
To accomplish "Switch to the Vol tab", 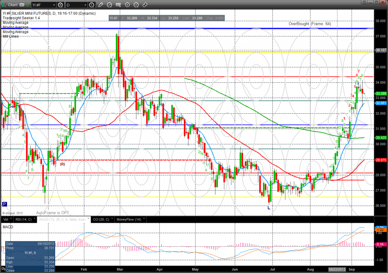I will [6, 219].
